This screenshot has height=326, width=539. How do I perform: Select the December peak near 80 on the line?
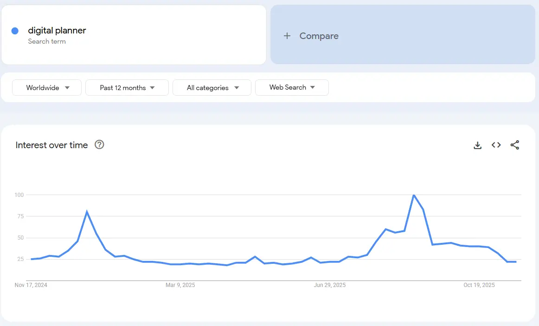pos(87,212)
